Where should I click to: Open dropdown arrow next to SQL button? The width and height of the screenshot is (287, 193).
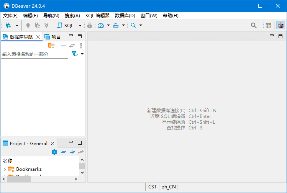[80, 26]
